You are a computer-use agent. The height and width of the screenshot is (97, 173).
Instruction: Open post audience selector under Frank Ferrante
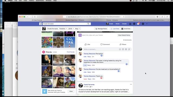[91, 87]
